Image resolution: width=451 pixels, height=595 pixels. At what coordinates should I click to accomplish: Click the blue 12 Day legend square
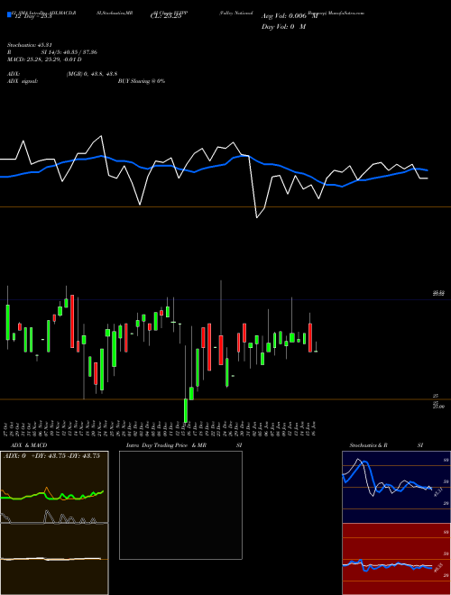click(9, 14)
